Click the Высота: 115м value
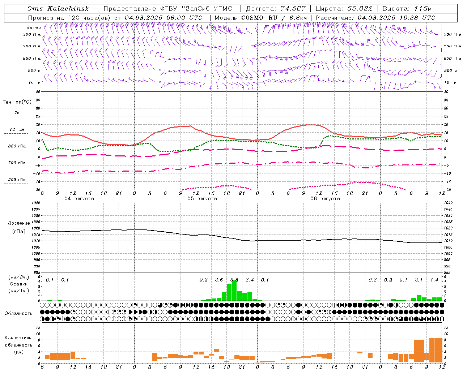 (x=407, y=9)
